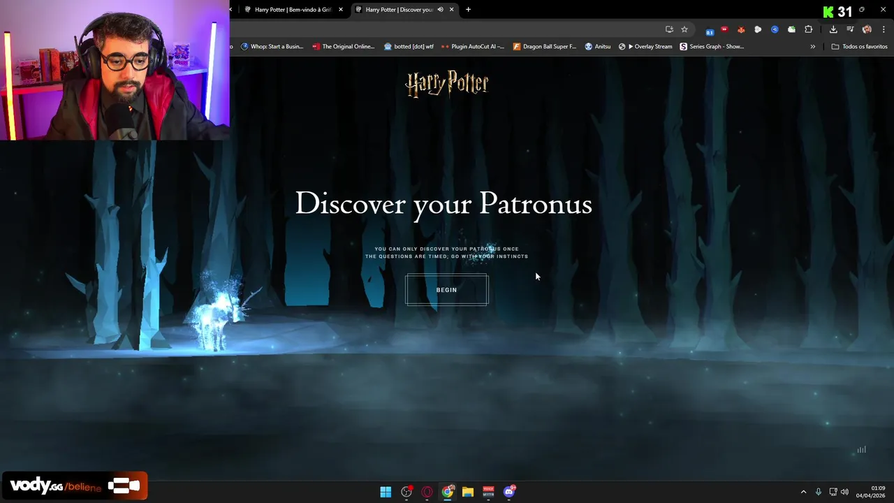
Task: Mute the audio icon on Discover tab
Action: [440, 10]
